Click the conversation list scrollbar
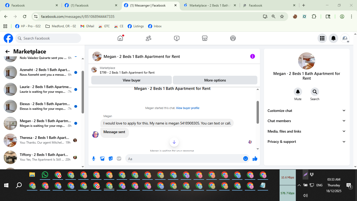Image resolution: width=357 pixels, height=201 pixels. (83, 92)
